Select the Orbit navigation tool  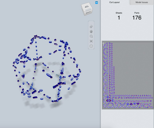point(91,27)
